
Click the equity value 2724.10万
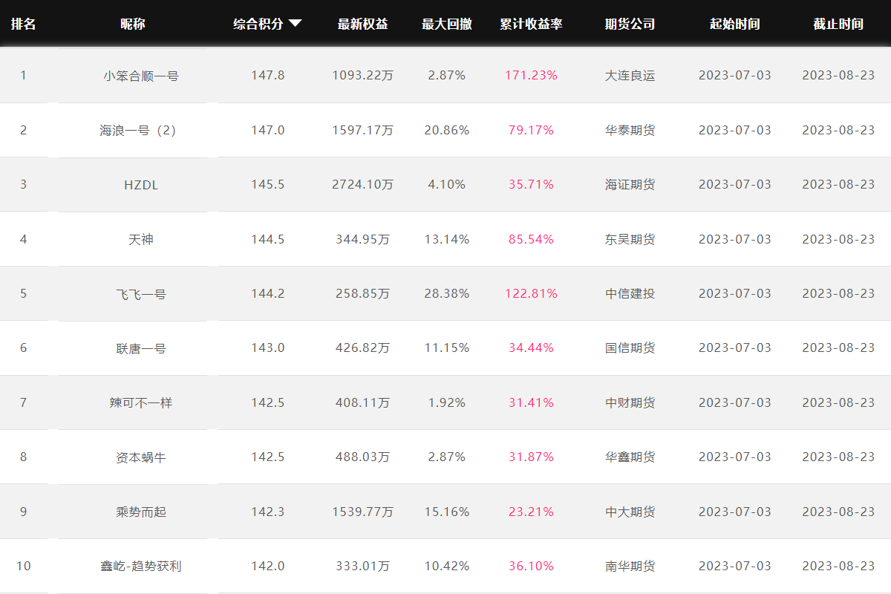point(362,184)
